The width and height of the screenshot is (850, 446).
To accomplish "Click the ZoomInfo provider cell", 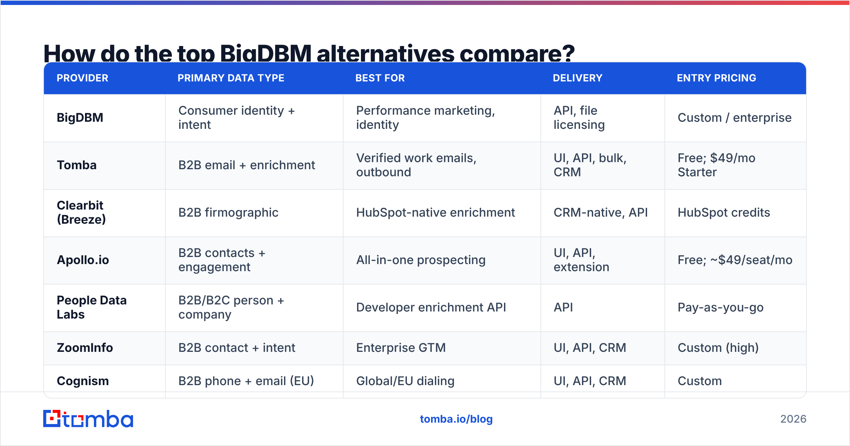I will 104,348.
